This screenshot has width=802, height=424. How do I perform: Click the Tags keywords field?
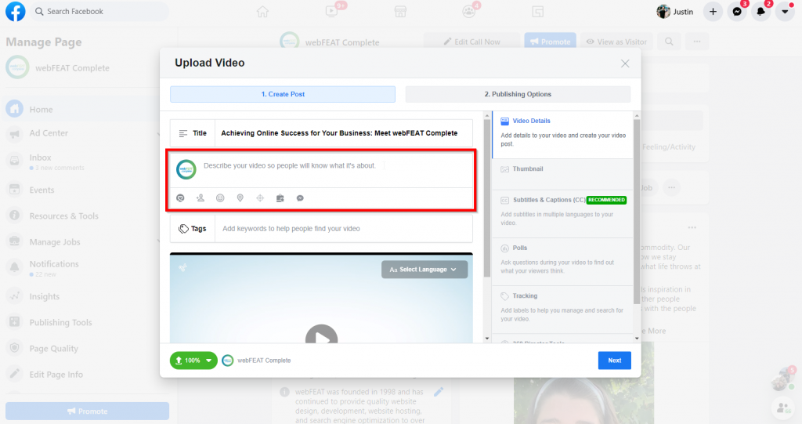tap(344, 229)
